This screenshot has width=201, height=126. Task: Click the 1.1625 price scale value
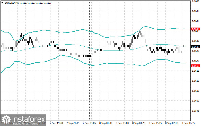[x=196, y=51]
